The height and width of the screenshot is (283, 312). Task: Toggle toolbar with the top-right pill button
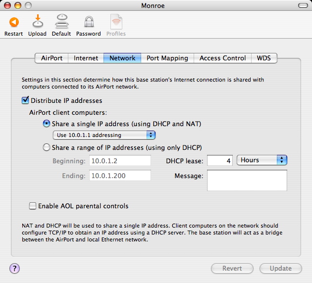pos(303,5)
